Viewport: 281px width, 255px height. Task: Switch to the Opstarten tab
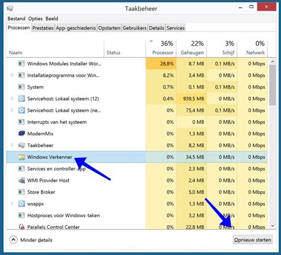[x=109, y=28]
